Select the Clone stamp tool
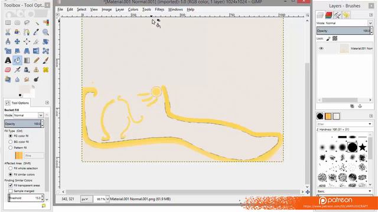The image size is (378, 212). click(x=37, y=70)
